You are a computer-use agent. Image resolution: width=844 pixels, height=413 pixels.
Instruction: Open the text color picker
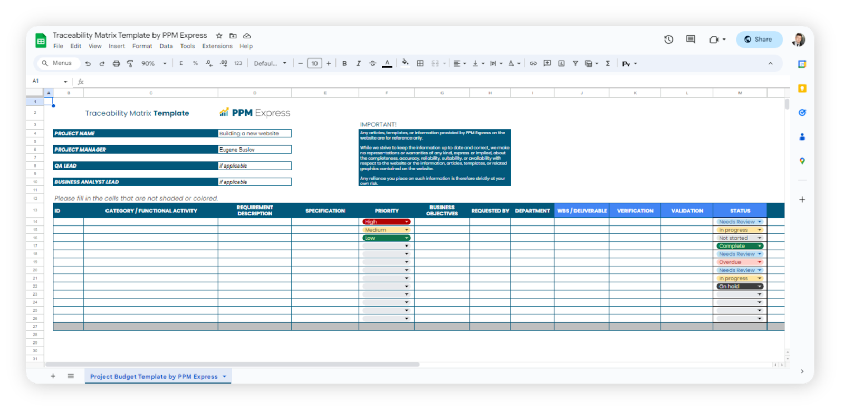pyautogui.click(x=387, y=63)
